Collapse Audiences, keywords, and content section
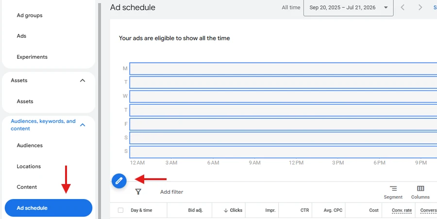 [x=83, y=125]
